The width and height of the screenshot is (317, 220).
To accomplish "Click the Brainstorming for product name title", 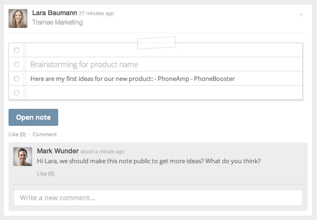I will point(84,64).
